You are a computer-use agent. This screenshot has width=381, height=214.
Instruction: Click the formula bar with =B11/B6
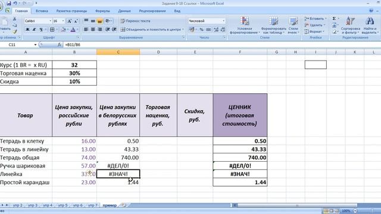pos(221,45)
